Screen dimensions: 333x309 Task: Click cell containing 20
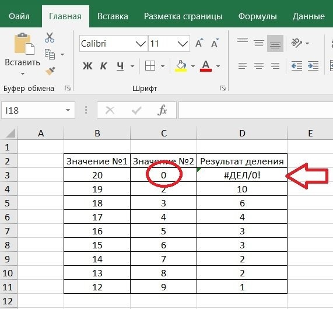point(97,175)
